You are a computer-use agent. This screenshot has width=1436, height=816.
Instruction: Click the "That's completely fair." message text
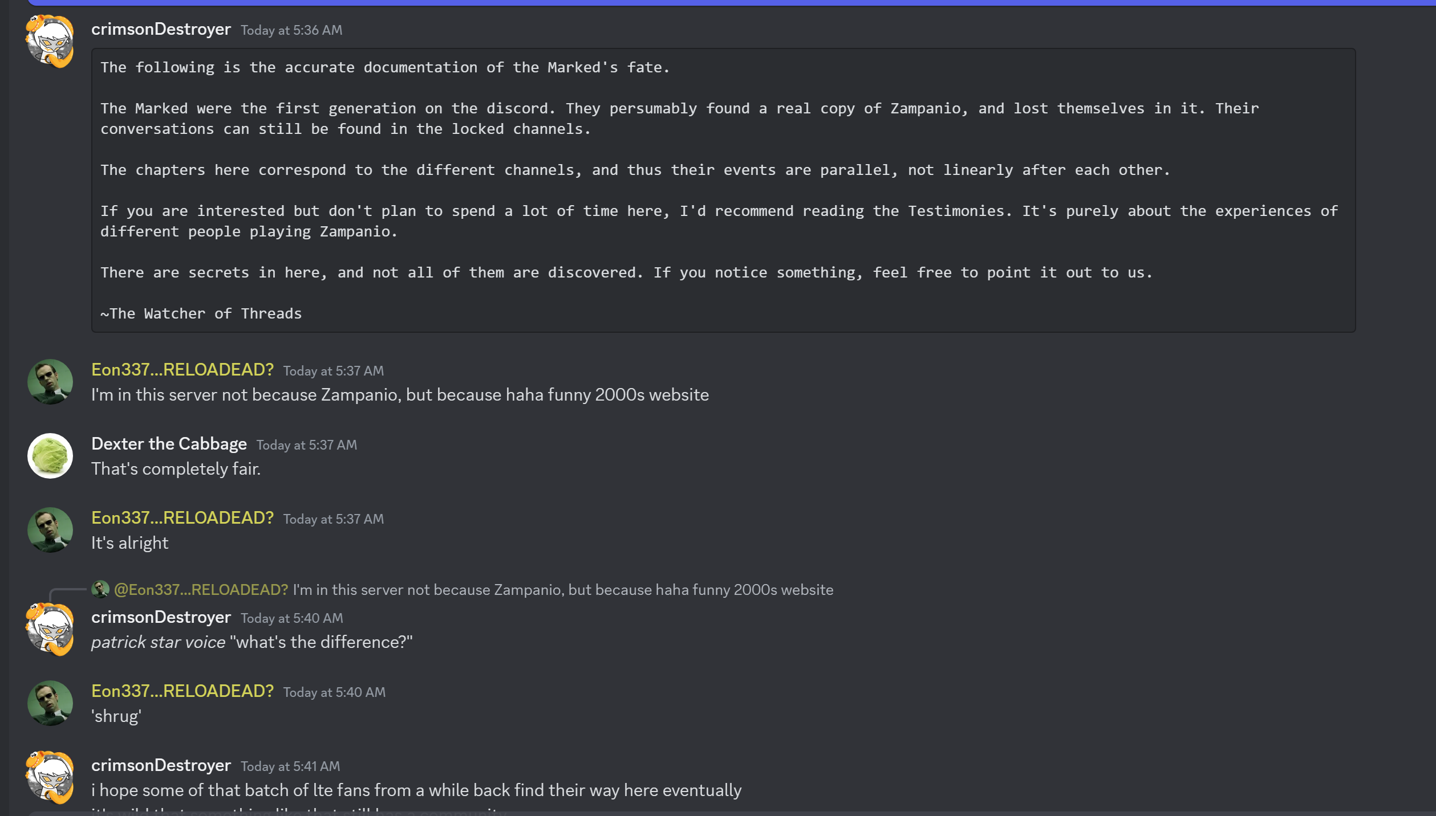tap(176, 469)
